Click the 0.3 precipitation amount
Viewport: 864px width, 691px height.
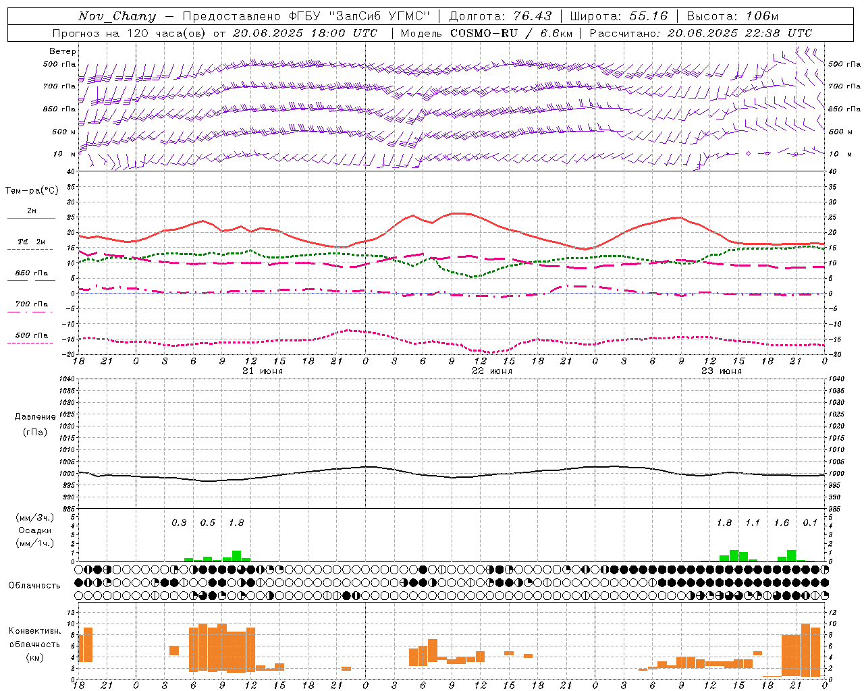[179, 522]
